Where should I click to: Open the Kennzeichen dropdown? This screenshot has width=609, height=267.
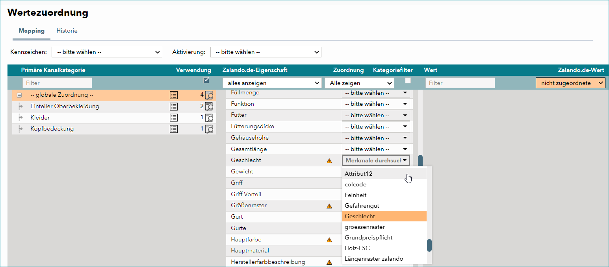(x=107, y=52)
